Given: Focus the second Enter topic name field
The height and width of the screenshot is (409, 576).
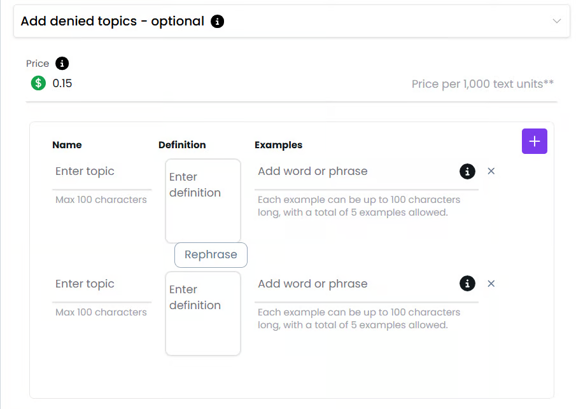Looking at the screenshot, I should click(101, 284).
